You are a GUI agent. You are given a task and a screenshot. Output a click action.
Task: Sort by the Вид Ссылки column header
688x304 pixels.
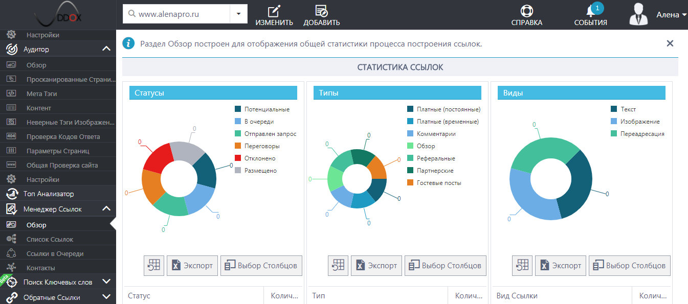coord(562,296)
